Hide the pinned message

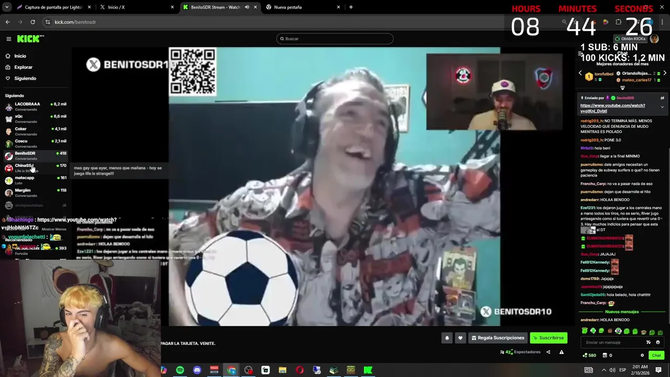point(662,98)
